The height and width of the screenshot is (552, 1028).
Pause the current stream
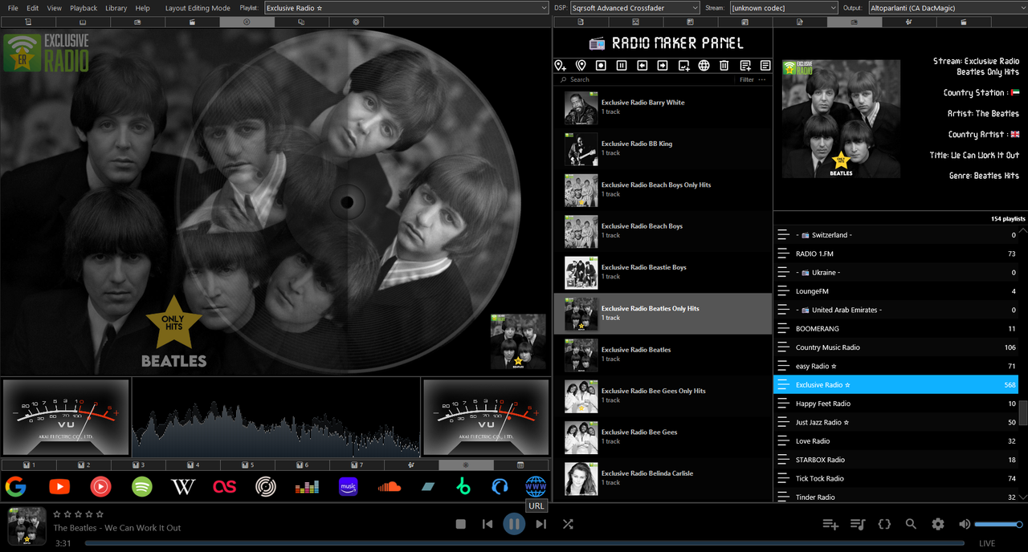tap(514, 524)
